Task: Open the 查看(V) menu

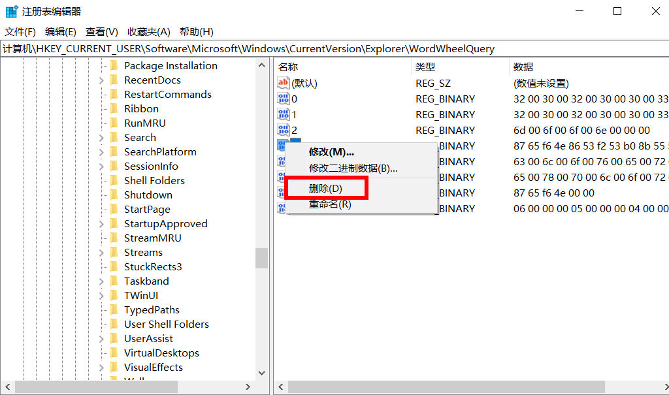Action: pyautogui.click(x=101, y=31)
